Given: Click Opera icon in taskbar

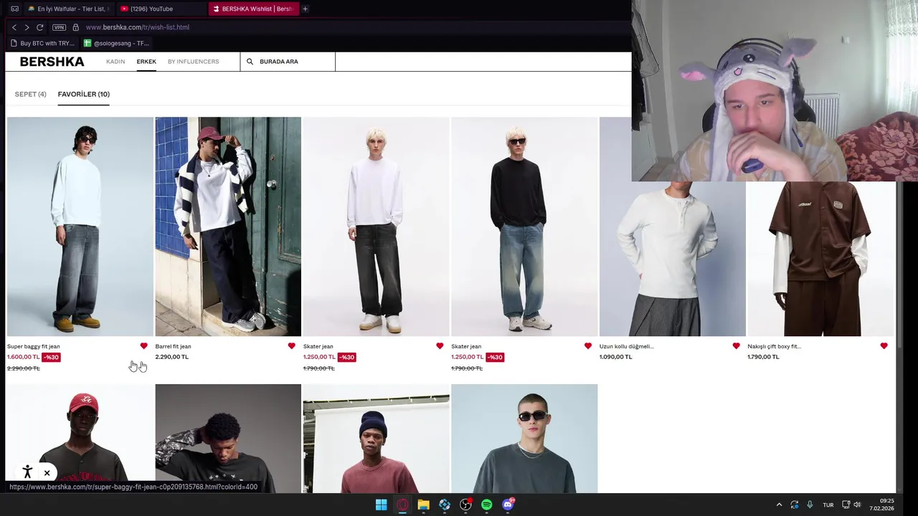Looking at the screenshot, I should (402, 505).
